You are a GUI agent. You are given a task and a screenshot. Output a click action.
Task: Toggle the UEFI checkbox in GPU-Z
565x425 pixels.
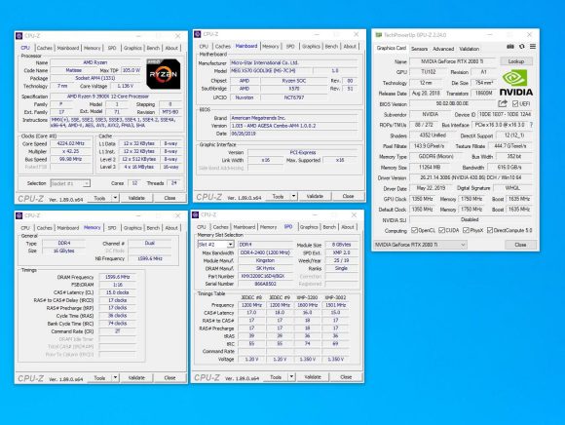pos(515,104)
